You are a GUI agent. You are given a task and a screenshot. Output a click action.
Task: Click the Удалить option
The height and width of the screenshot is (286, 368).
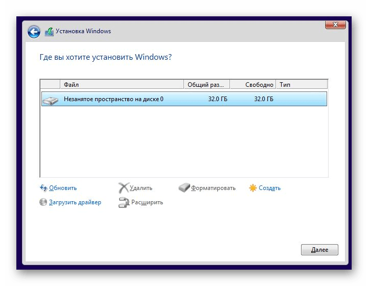[x=141, y=188]
